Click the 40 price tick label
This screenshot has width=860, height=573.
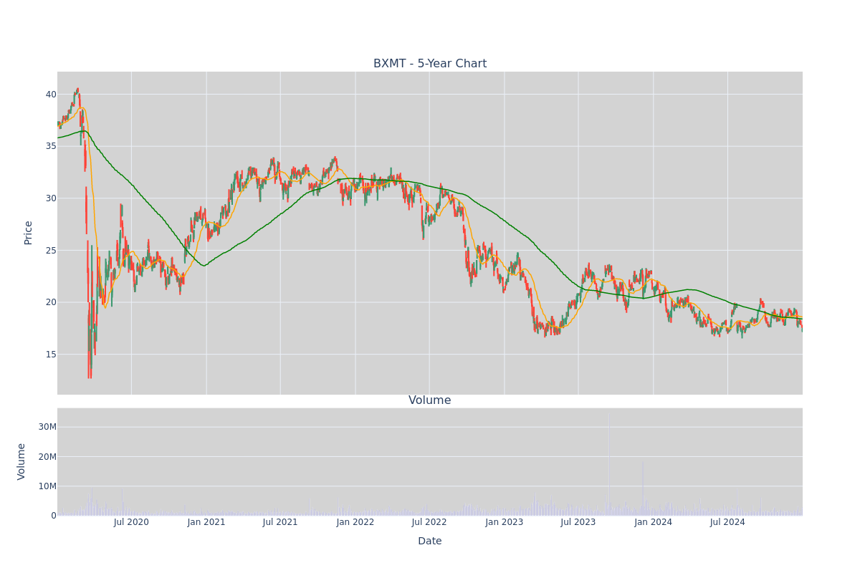click(51, 95)
